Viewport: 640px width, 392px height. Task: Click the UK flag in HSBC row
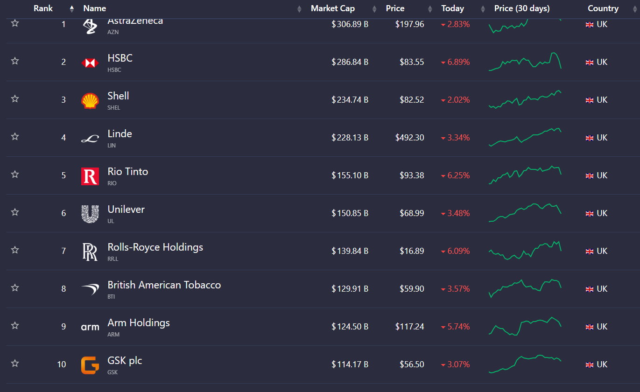point(590,63)
